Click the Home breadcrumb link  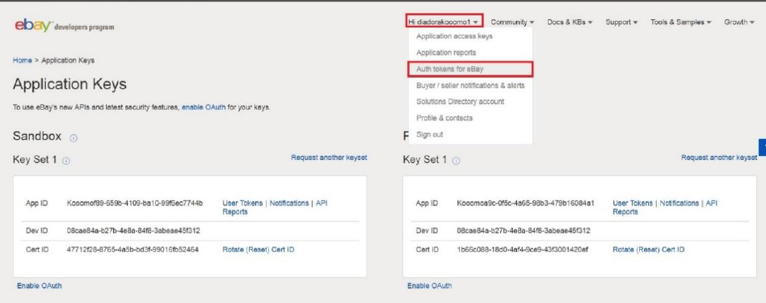pyautogui.click(x=22, y=60)
